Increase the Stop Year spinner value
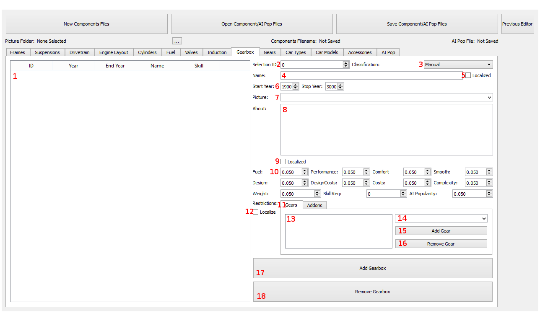Screen dimensions: 540x313 (x=340, y=85)
